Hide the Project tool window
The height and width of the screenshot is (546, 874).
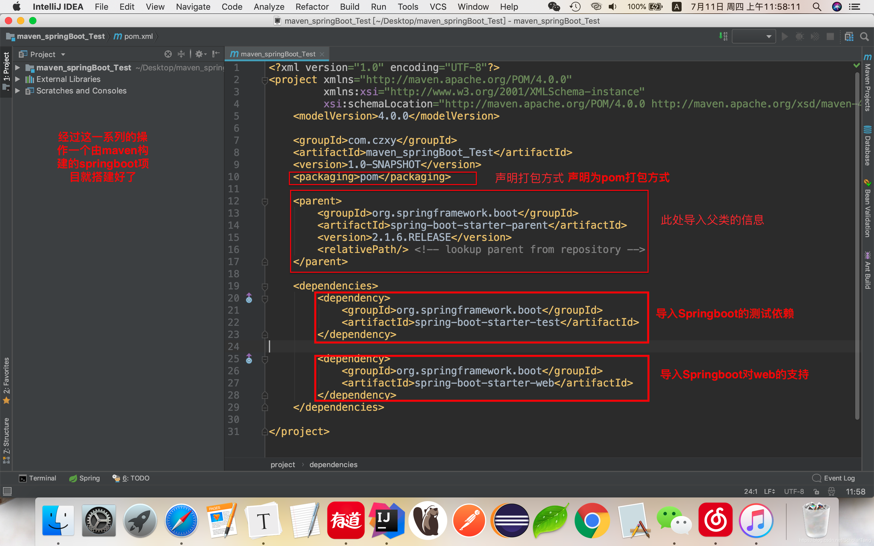(x=216, y=54)
